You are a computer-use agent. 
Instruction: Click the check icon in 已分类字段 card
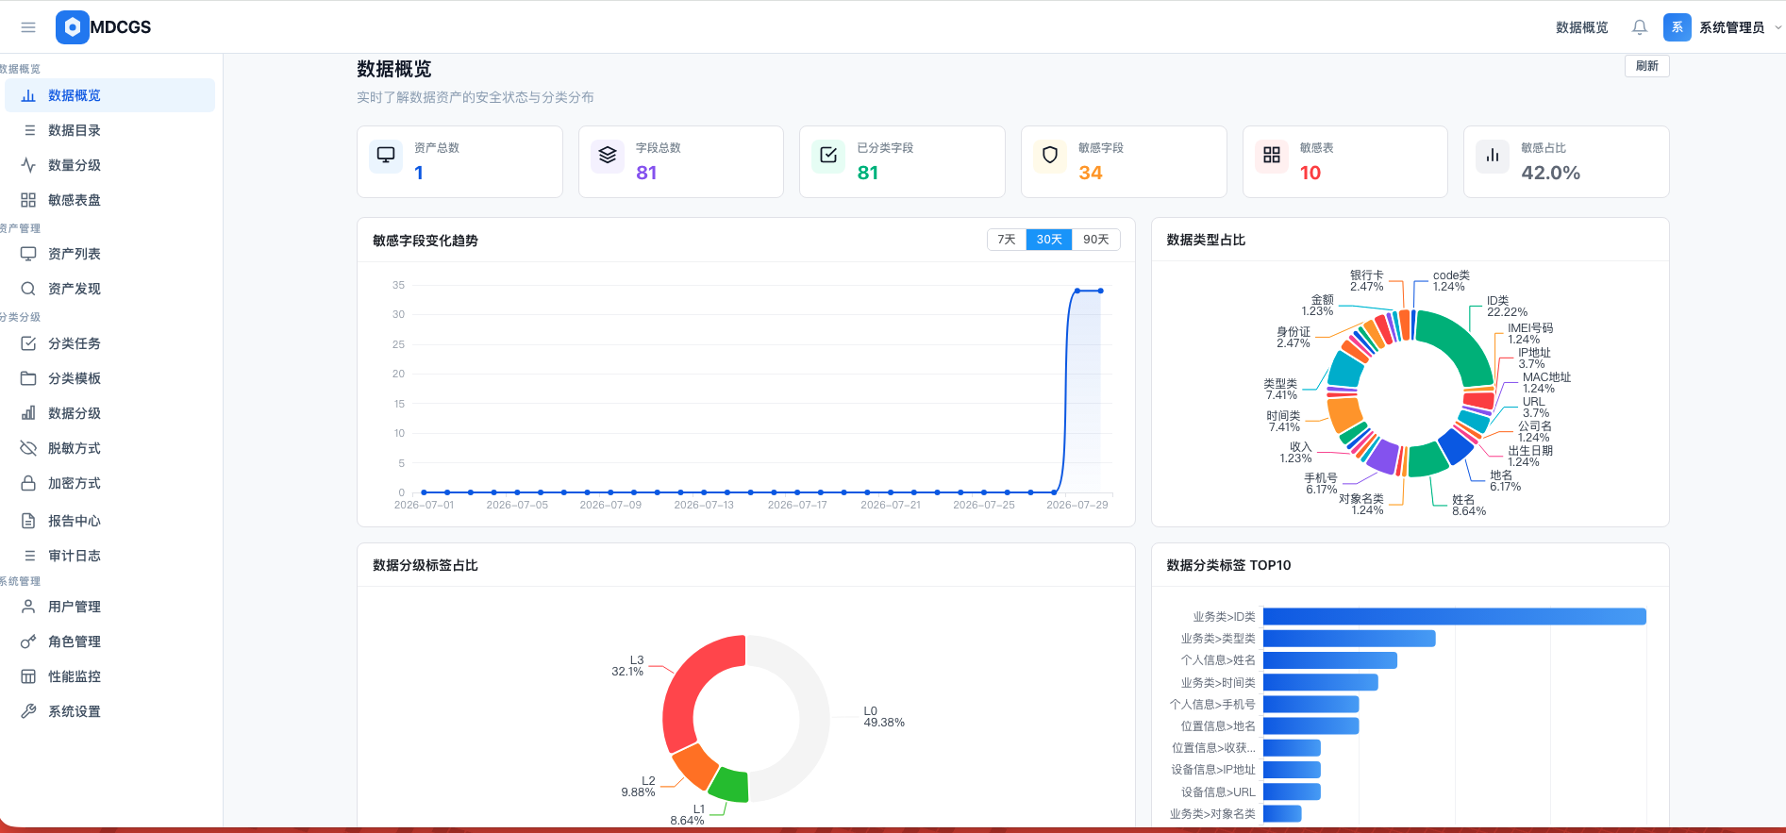click(828, 156)
